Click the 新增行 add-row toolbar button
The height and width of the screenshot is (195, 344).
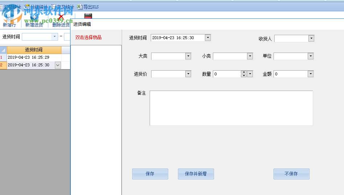9,25
